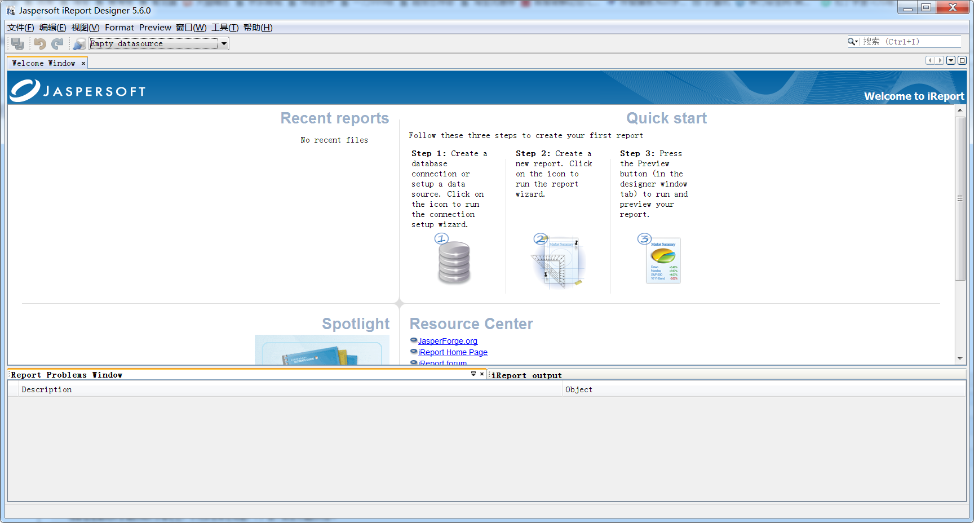Click Welcome page scrollbar down arrow
The height and width of the screenshot is (523, 974).
(x=960, y=358)
